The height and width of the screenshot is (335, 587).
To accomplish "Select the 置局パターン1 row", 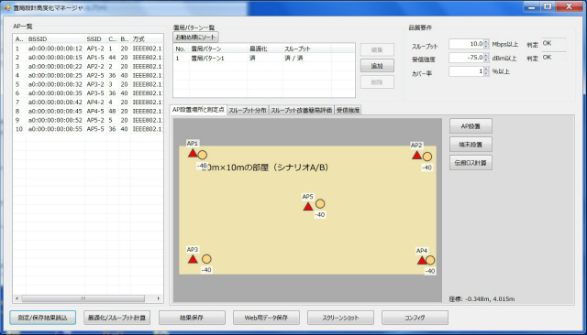I will [264, 59].
